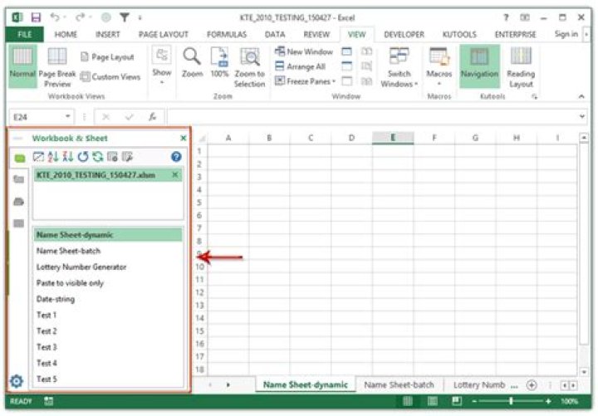Expand the Name Box dropdown arrow
598x416 pixels.
click(67, 117)
